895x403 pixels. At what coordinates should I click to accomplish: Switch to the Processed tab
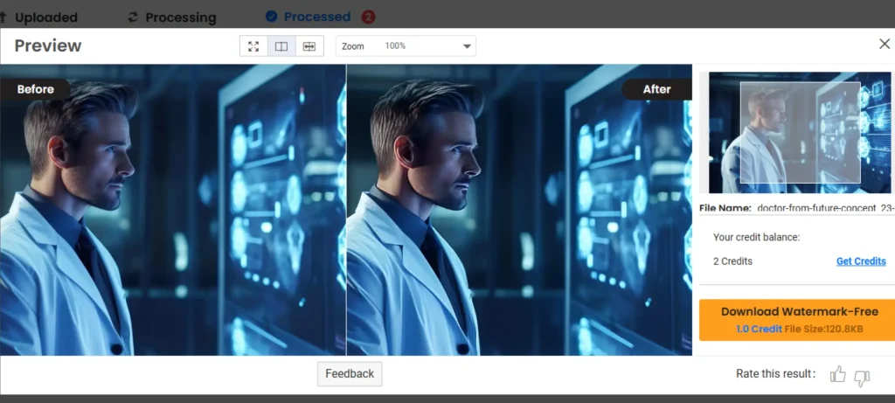316,17
